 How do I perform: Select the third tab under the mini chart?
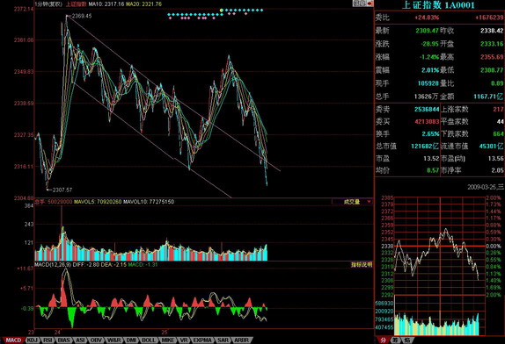407,340
